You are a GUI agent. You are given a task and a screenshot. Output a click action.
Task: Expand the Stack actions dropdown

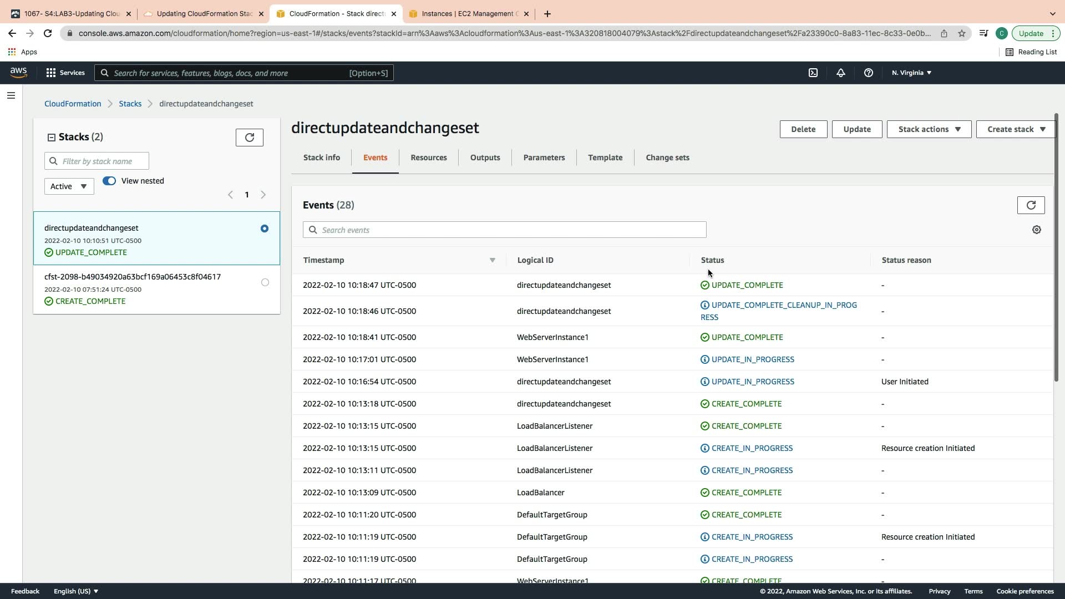[x=929, y=129]
